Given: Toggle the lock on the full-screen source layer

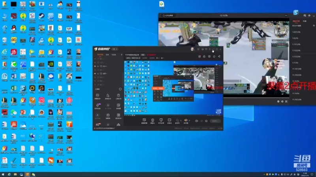Looking at the screenshot, I should click(98, 74).
